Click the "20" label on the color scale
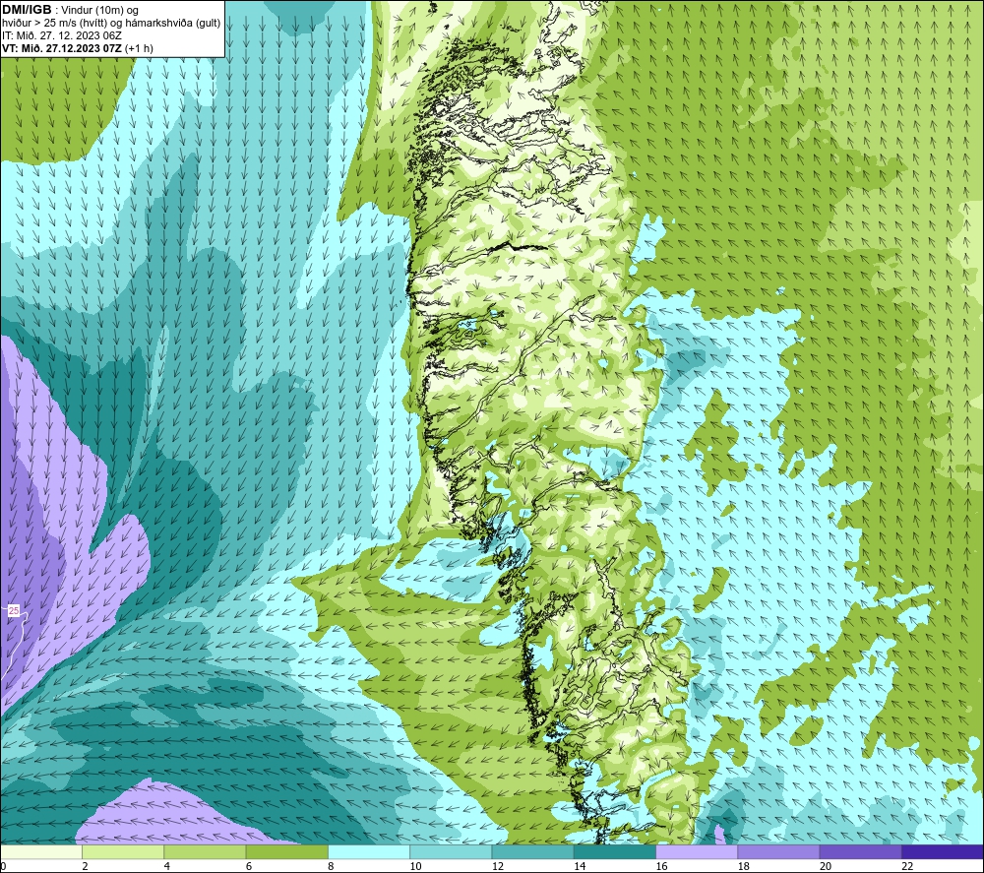This screenshot has width=984, height=873. pyautogui.click(x=826, y=866)
